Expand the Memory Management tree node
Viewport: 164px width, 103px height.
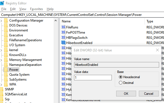tap(1, 60)
